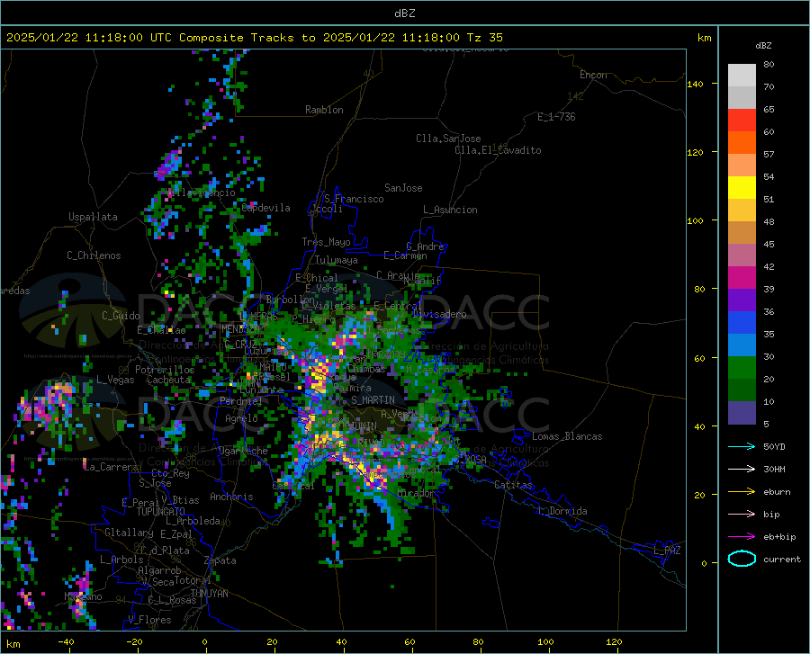
Task: Click the Ugarteche map label
Action: click(243, 451)
